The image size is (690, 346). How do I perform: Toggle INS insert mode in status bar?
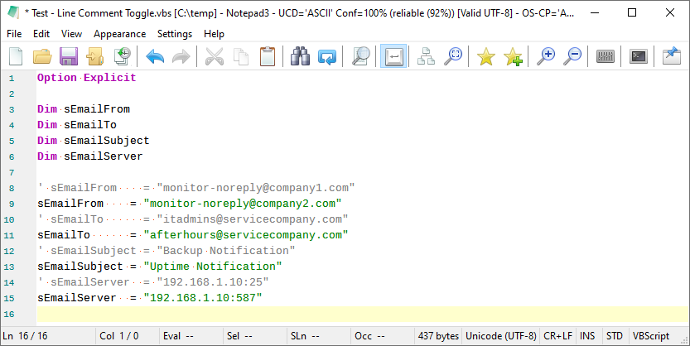click(587, 336)
